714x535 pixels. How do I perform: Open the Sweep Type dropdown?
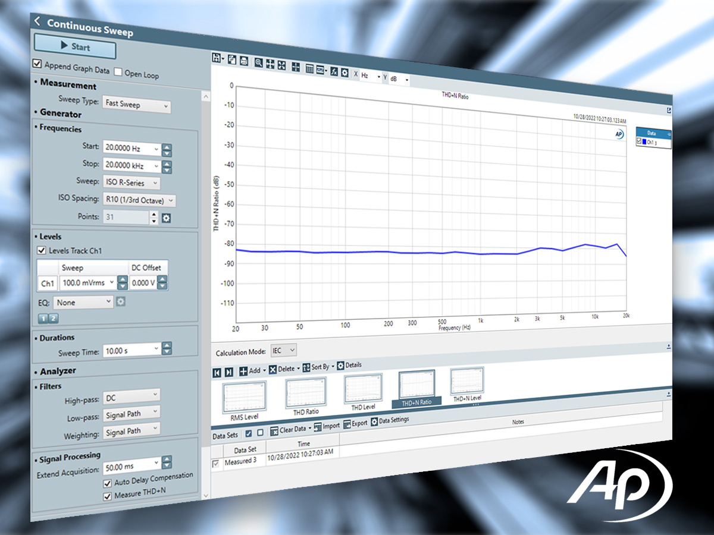[x=136, y=105]
